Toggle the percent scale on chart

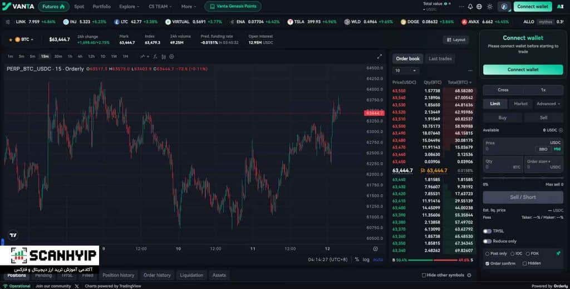[357, 259]
